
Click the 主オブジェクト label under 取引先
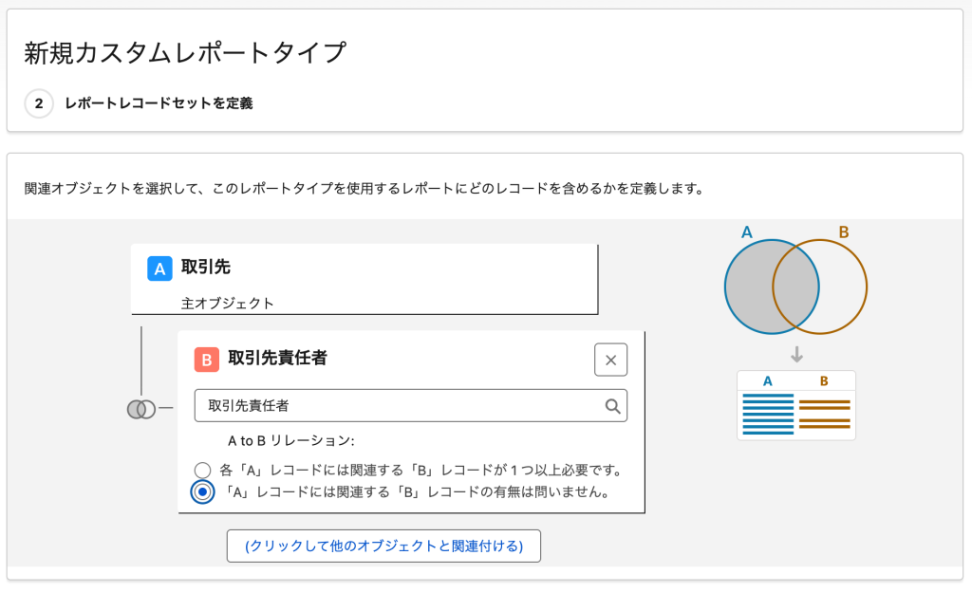point(228,304)
